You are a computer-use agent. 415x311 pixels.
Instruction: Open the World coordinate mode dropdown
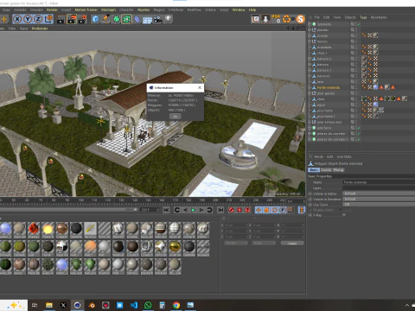click(236, 243)
